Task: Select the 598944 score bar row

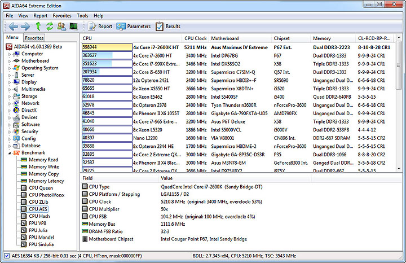Action: 107,47
